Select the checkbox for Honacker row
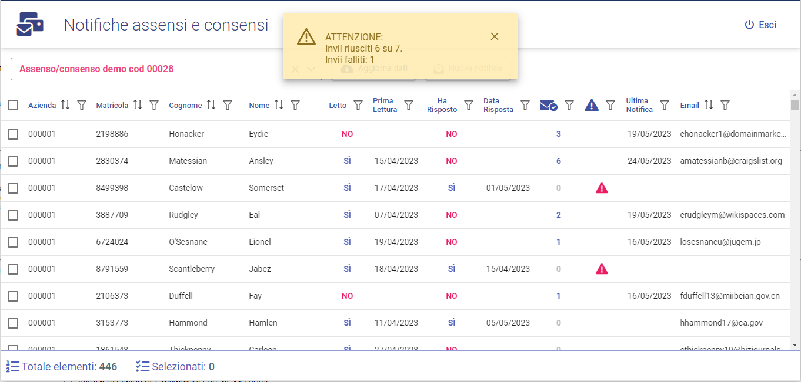Image resolution: width=801 pixels, height=382 pixels. tap(13, 134)
